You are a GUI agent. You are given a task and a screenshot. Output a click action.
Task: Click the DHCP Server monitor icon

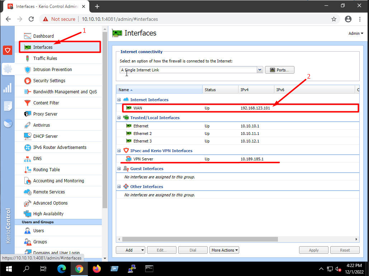pyautogui.click(x=28, y=136)
